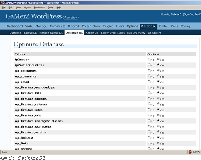Go to the Write admin tab
Screen dimensions: 201x160
click(29, 26)
